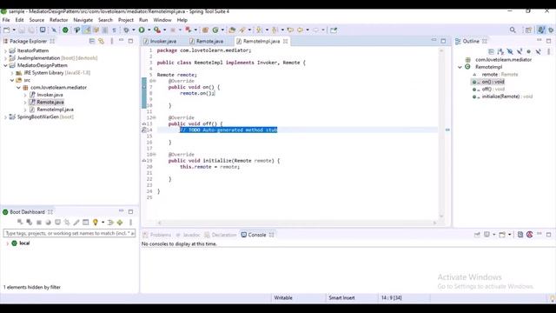Open the Help menu

[182, 20]
